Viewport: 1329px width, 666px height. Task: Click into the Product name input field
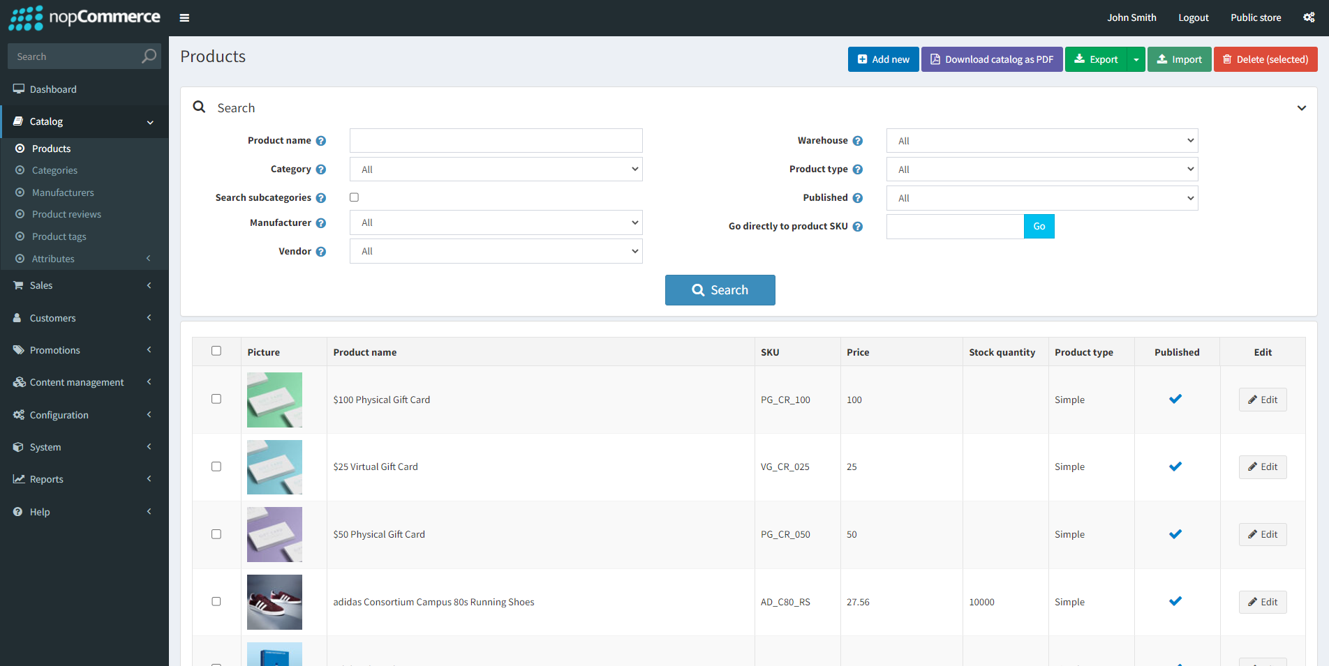coord(496,141)
